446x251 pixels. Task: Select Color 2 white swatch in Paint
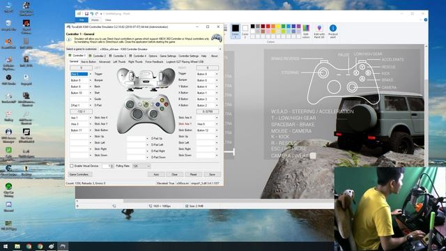[x=245, y=31]
